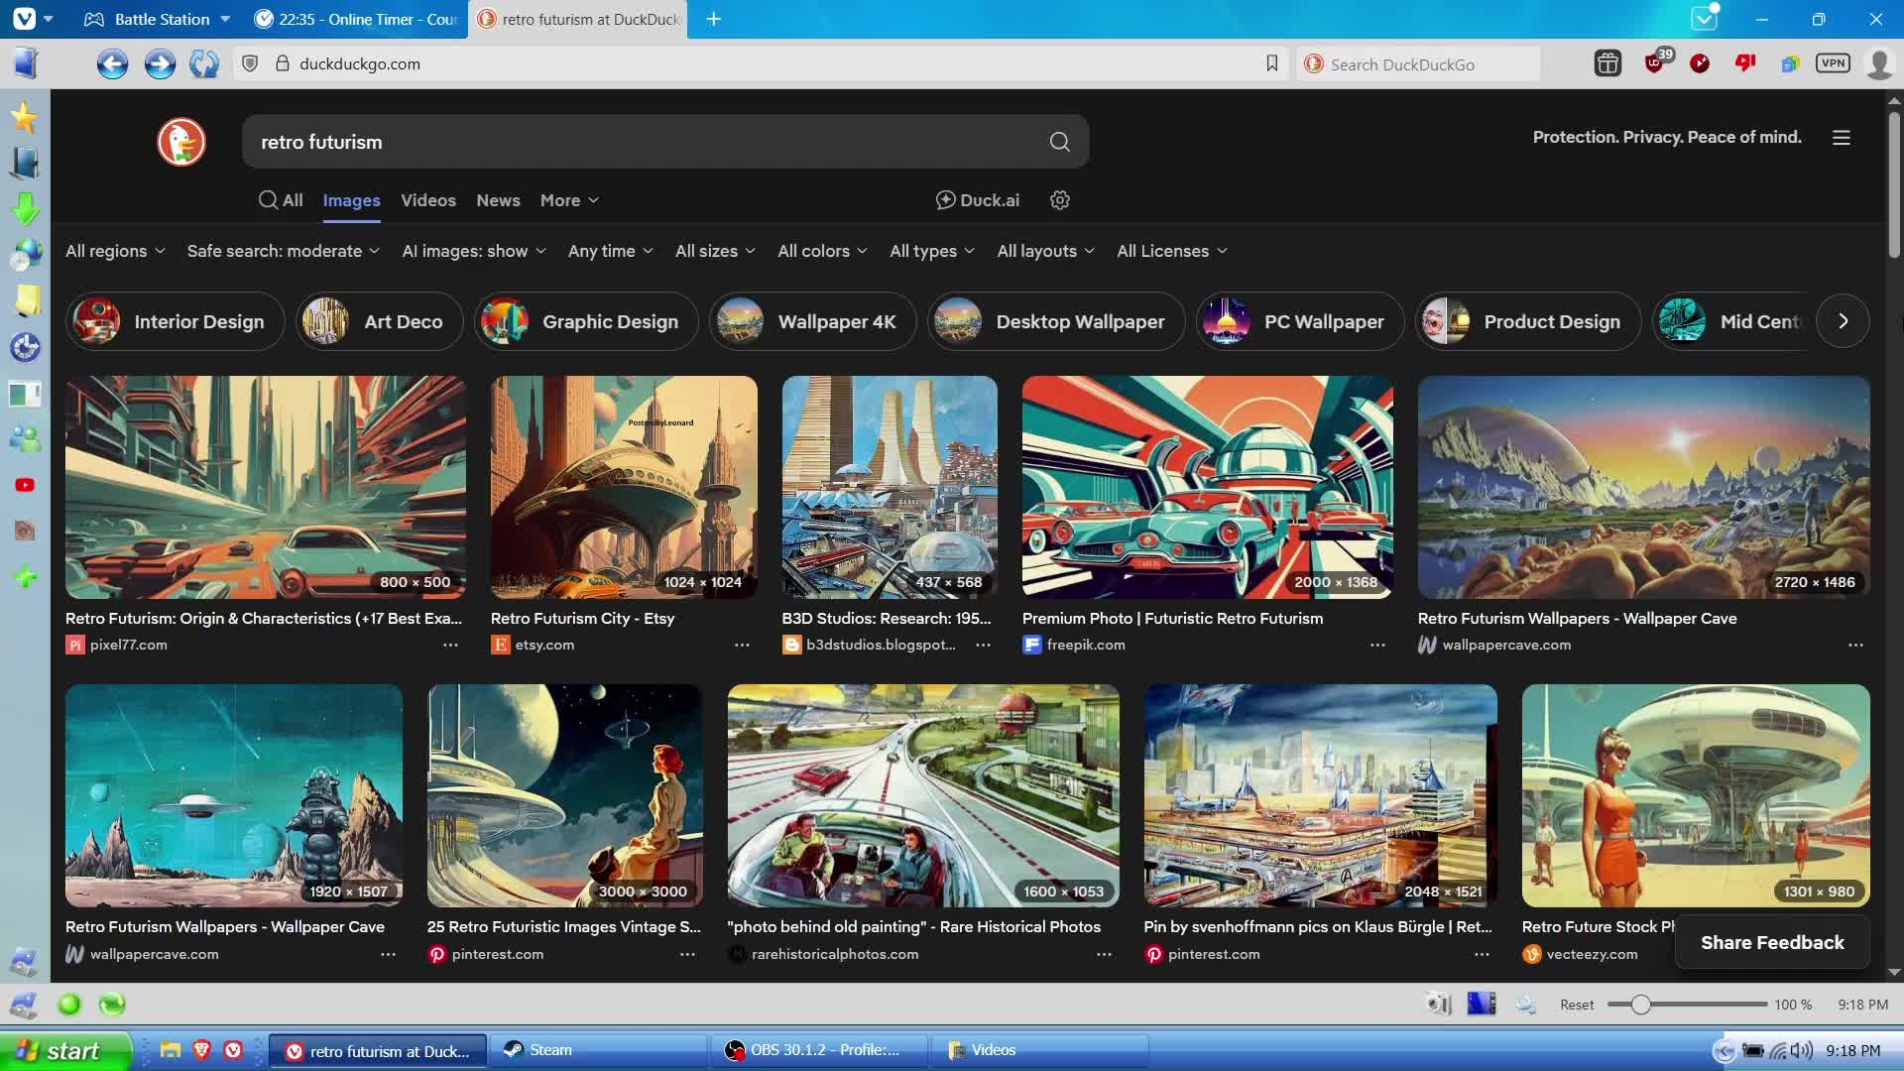Open the All colors filter dropdown
The width and height of the screenshot is (1904, 1071).
(822, 251)
